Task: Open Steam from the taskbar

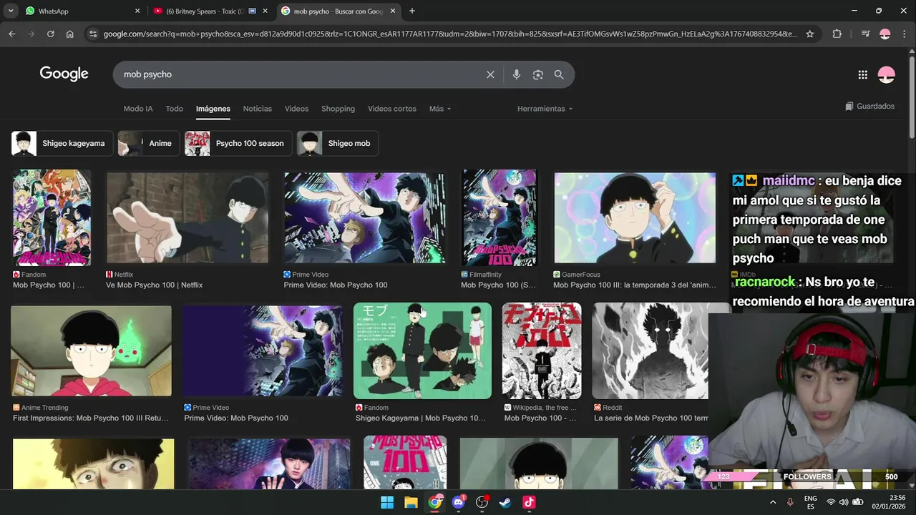Action: click(x=505, y=502)
